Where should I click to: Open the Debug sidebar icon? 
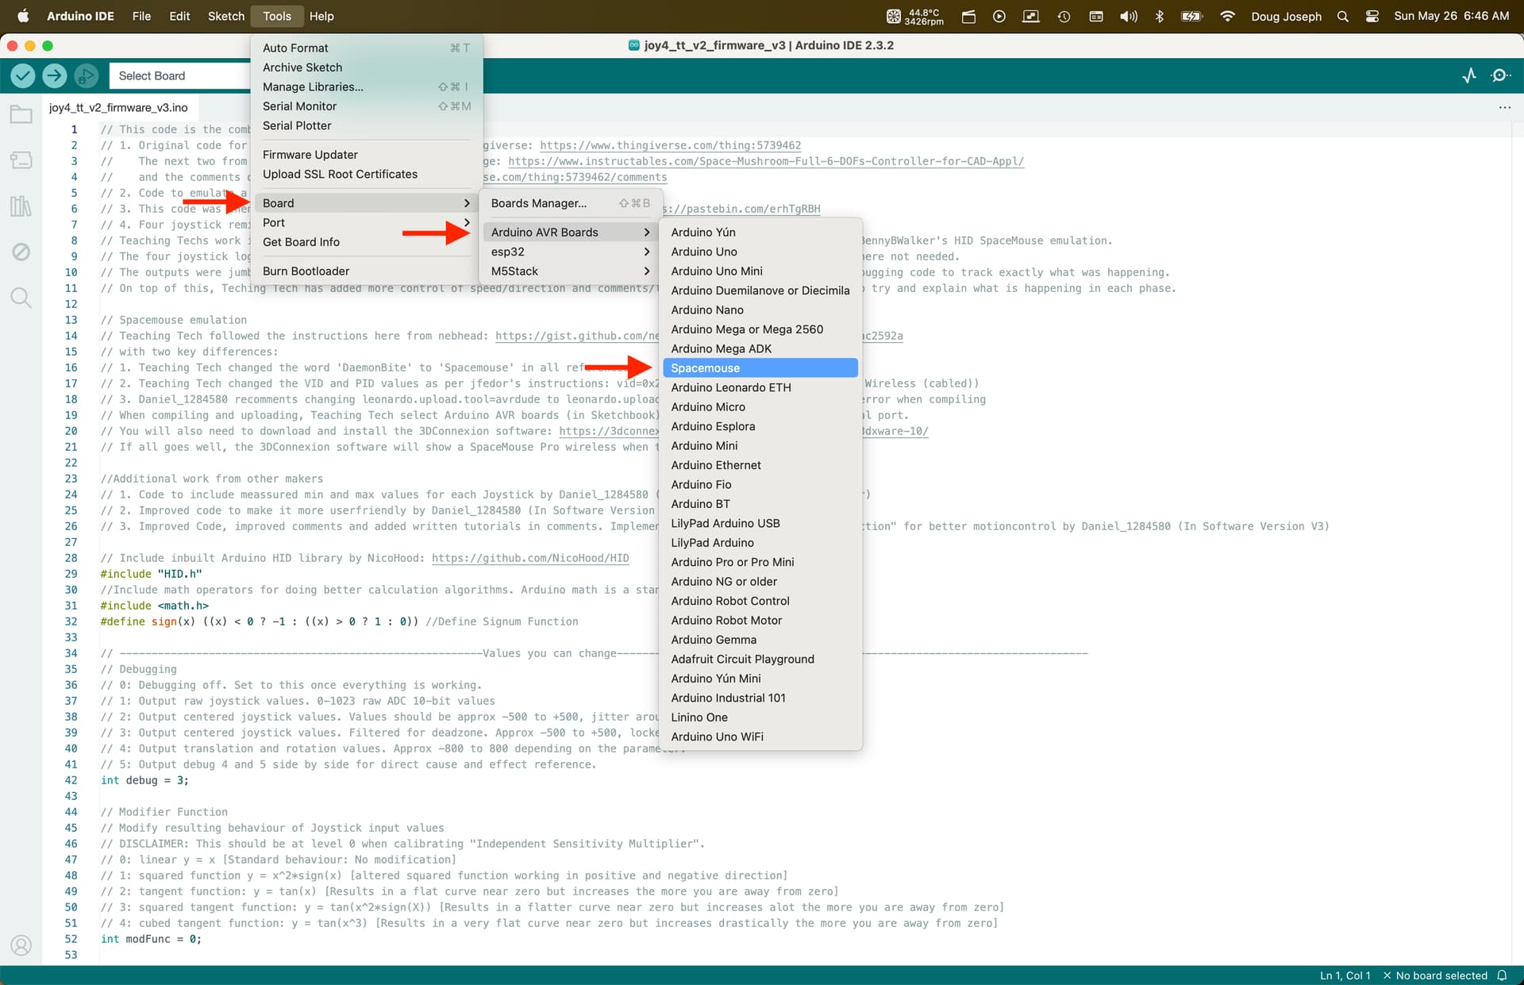pyautogui.click(x=21, y=252)
